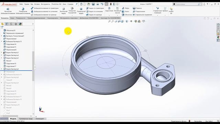Image resolution: width=220 pixels, height=124 pixels.
Task: Open the FeatureManager design tree tab
Action: pyautogui.click(x=2, y=24)
